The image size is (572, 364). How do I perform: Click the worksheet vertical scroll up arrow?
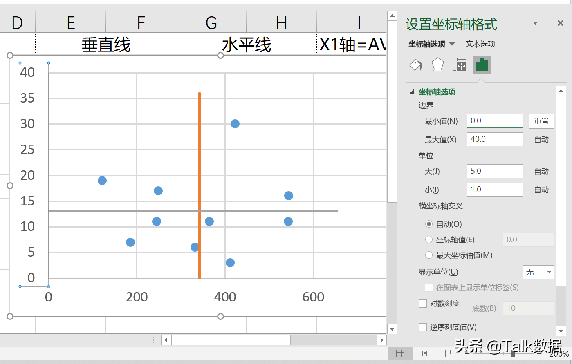pyautogui.click(x=392, y=16)
